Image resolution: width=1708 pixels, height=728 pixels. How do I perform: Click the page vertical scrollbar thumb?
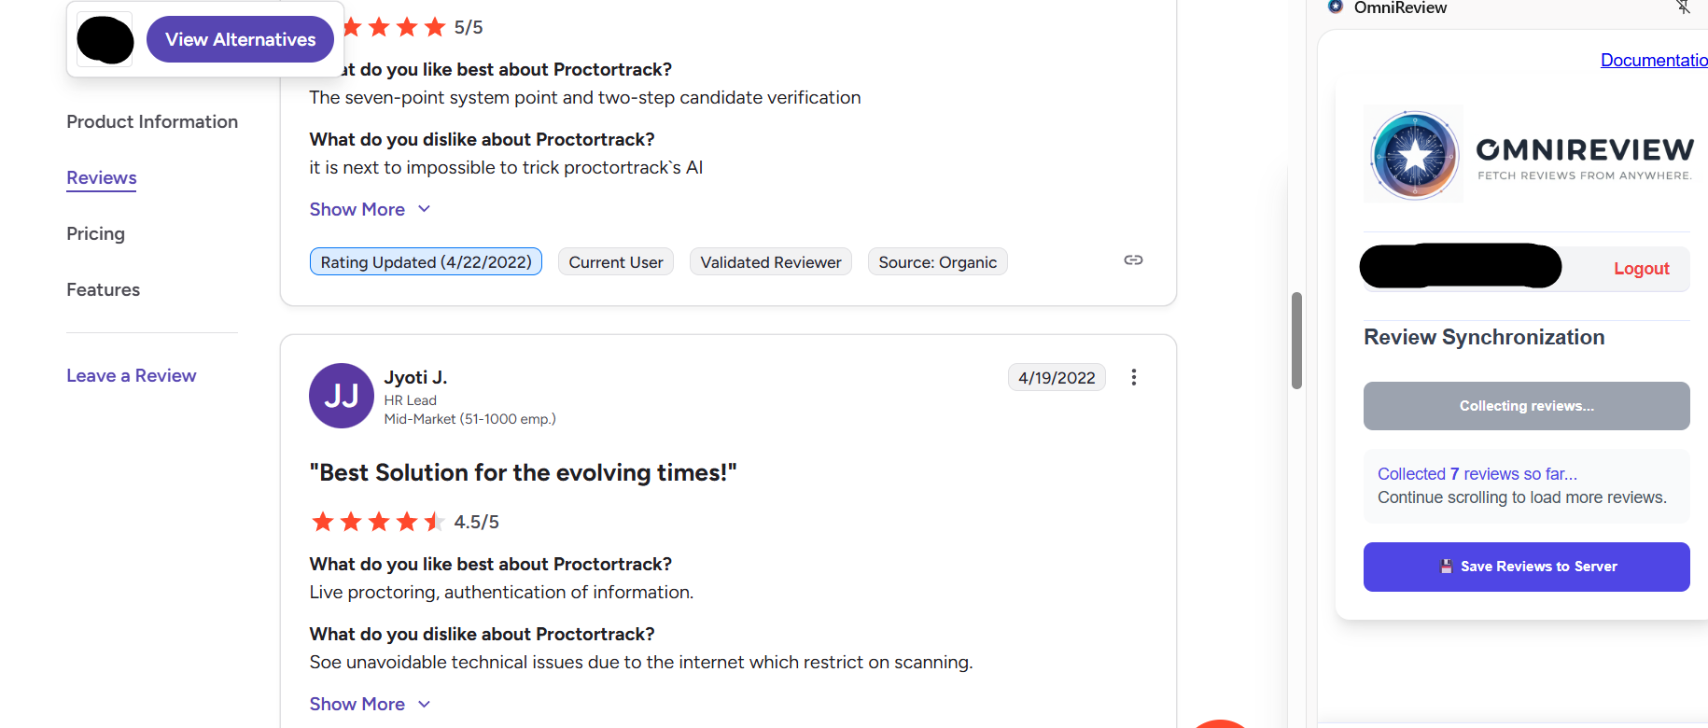click(1296, 341)
